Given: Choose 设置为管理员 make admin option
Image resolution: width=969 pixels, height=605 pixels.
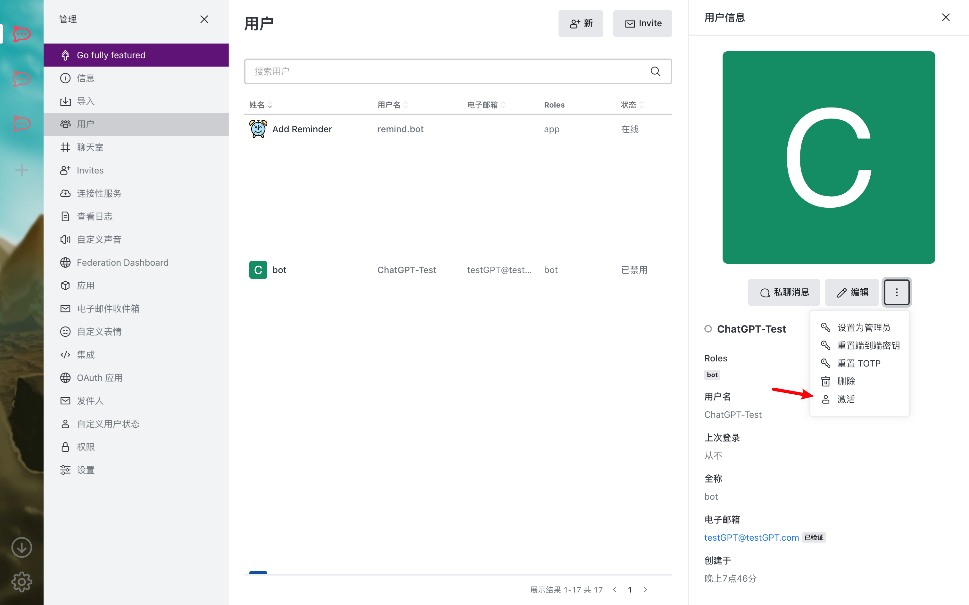Looking at the screenshot, I should click(860, 328).
